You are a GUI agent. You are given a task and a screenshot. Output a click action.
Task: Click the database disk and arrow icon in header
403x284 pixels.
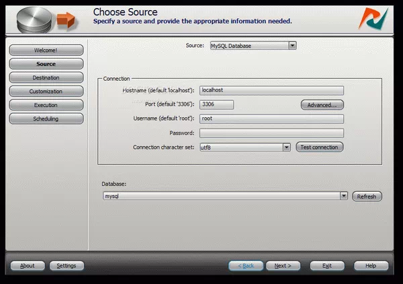pos(46,20)
